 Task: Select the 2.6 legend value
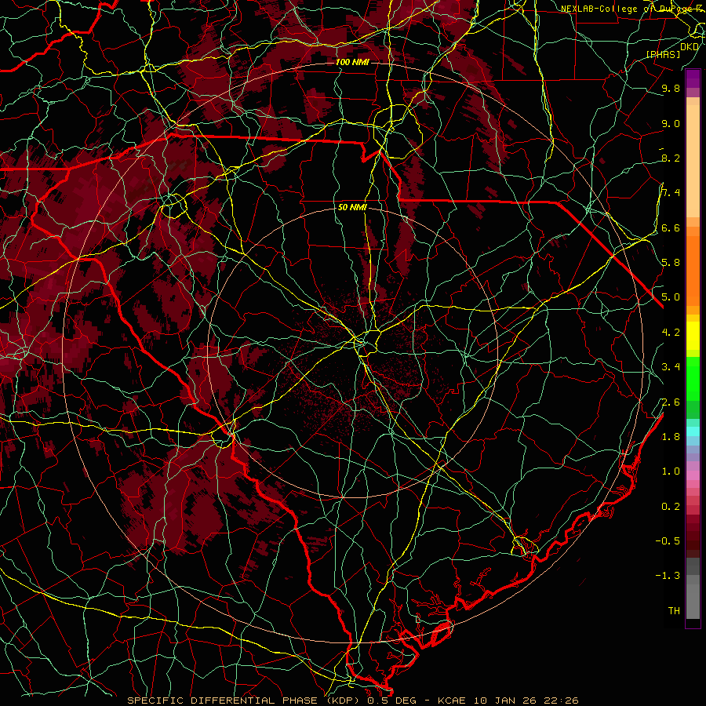(x=671, y=402)
